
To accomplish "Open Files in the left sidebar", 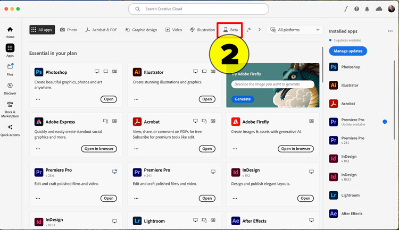I will (x=10, y=70).
